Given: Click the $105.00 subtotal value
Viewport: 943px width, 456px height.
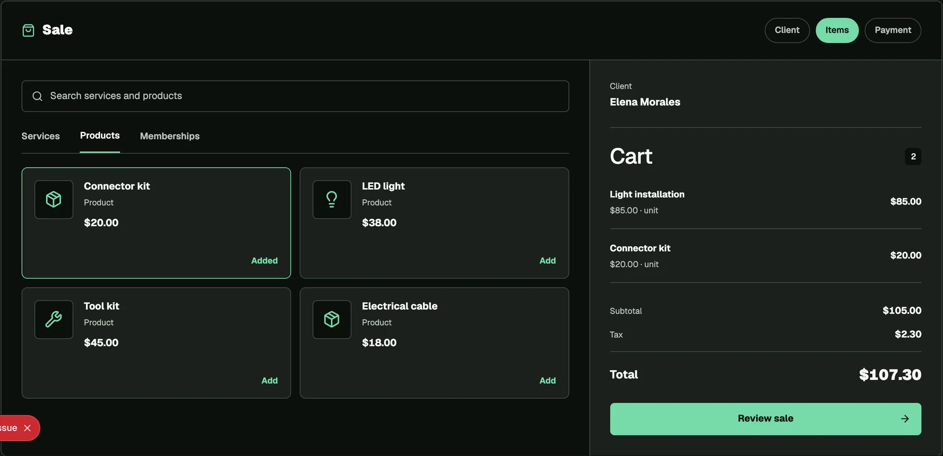Looking at the screenshot, I should point(902,310).
